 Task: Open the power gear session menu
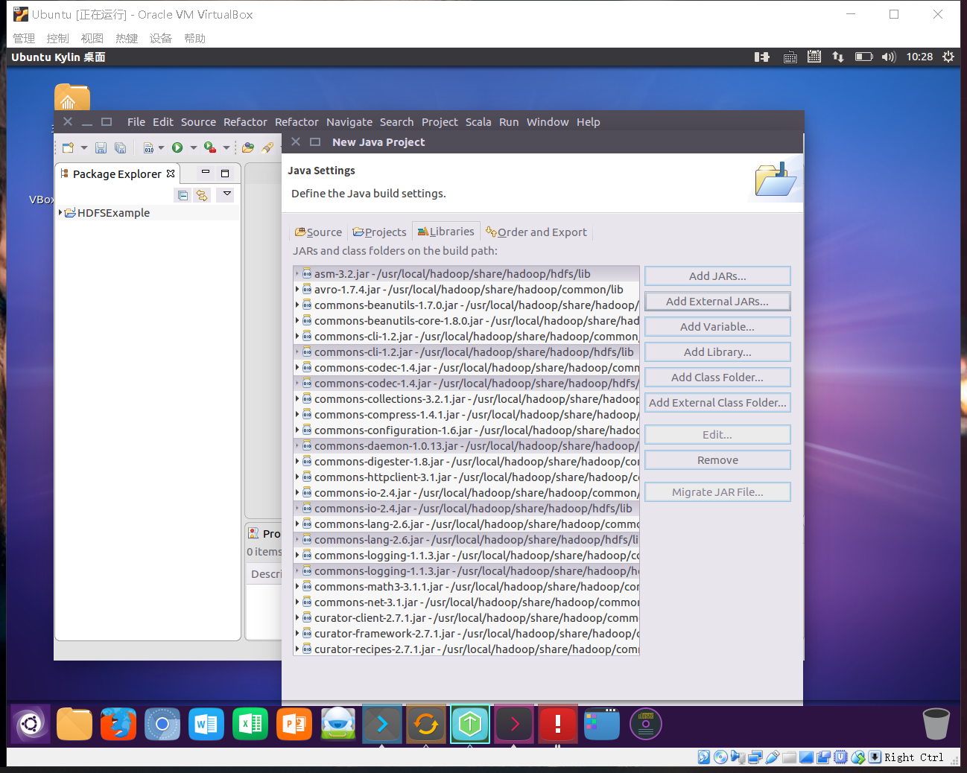[948, 57]
